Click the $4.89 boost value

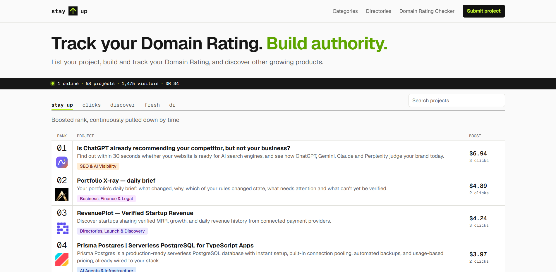(478, 186)
